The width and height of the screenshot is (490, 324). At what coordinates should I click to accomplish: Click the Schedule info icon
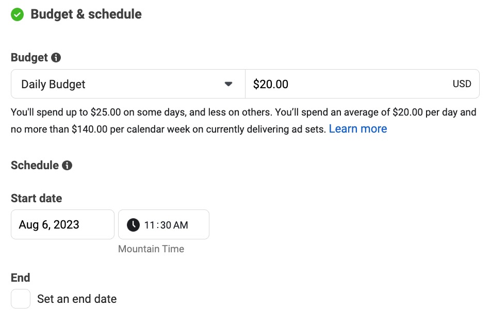pyautogui.click(x=67, y=166)
